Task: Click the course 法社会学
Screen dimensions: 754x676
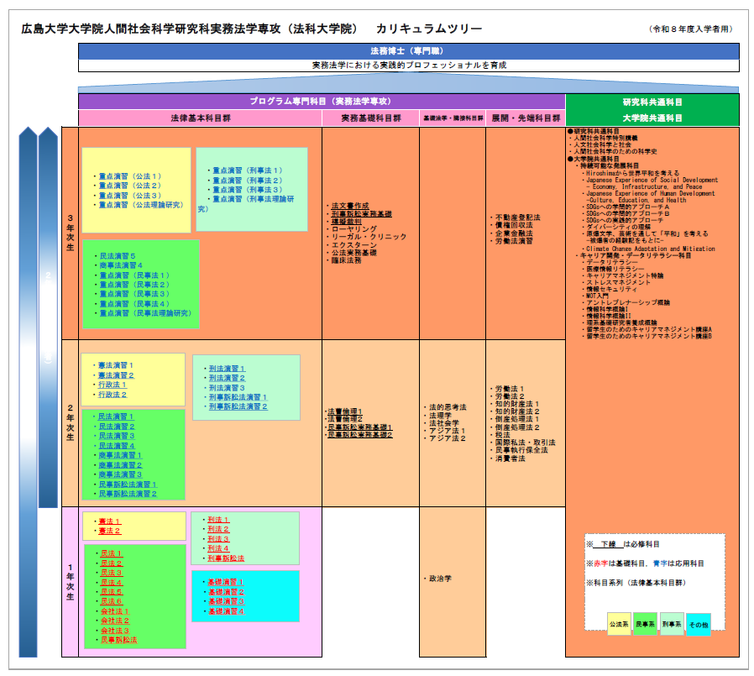Action: (444, 423)
